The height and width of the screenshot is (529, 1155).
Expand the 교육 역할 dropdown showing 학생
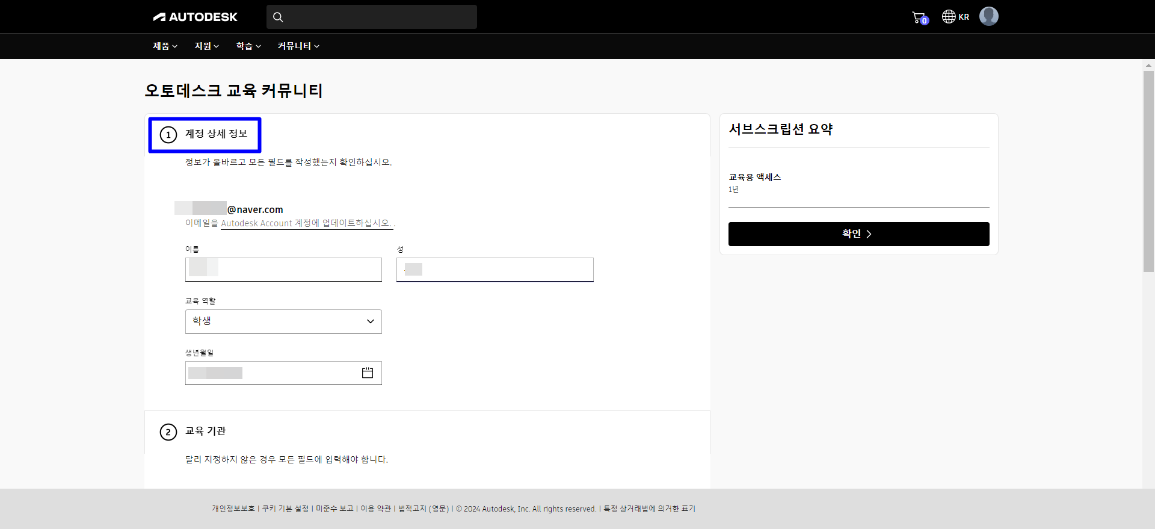283,321
